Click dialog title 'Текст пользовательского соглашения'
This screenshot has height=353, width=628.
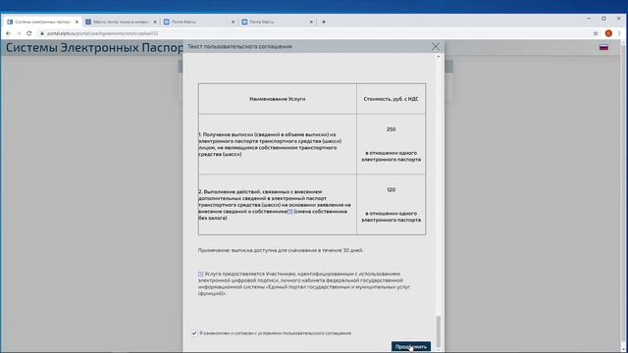(239, 46)
